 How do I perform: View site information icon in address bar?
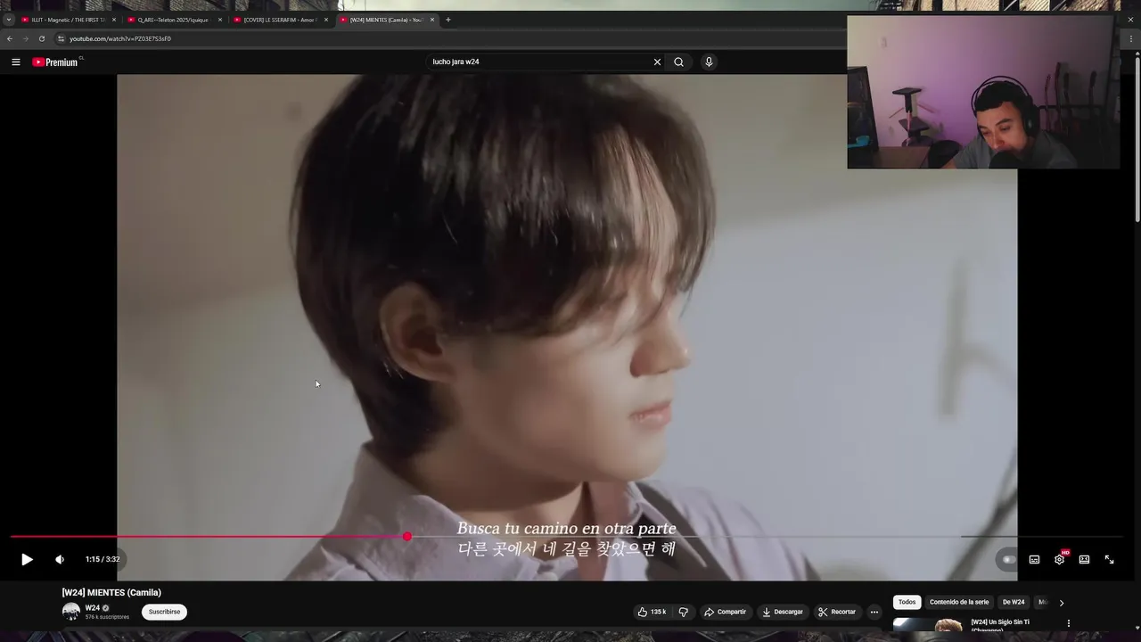click(62, 38)
